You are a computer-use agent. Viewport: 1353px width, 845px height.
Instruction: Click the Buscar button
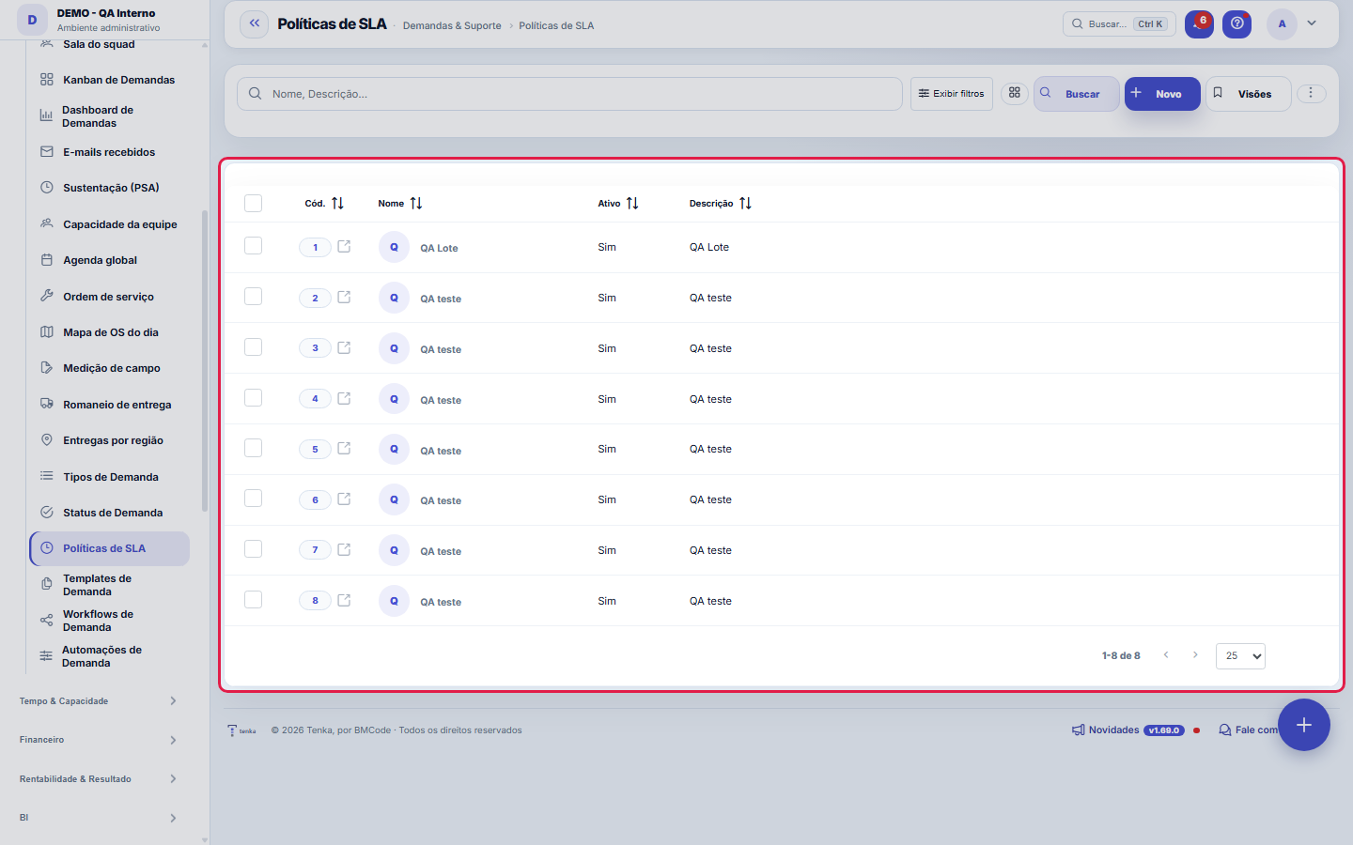point(1077,94)
